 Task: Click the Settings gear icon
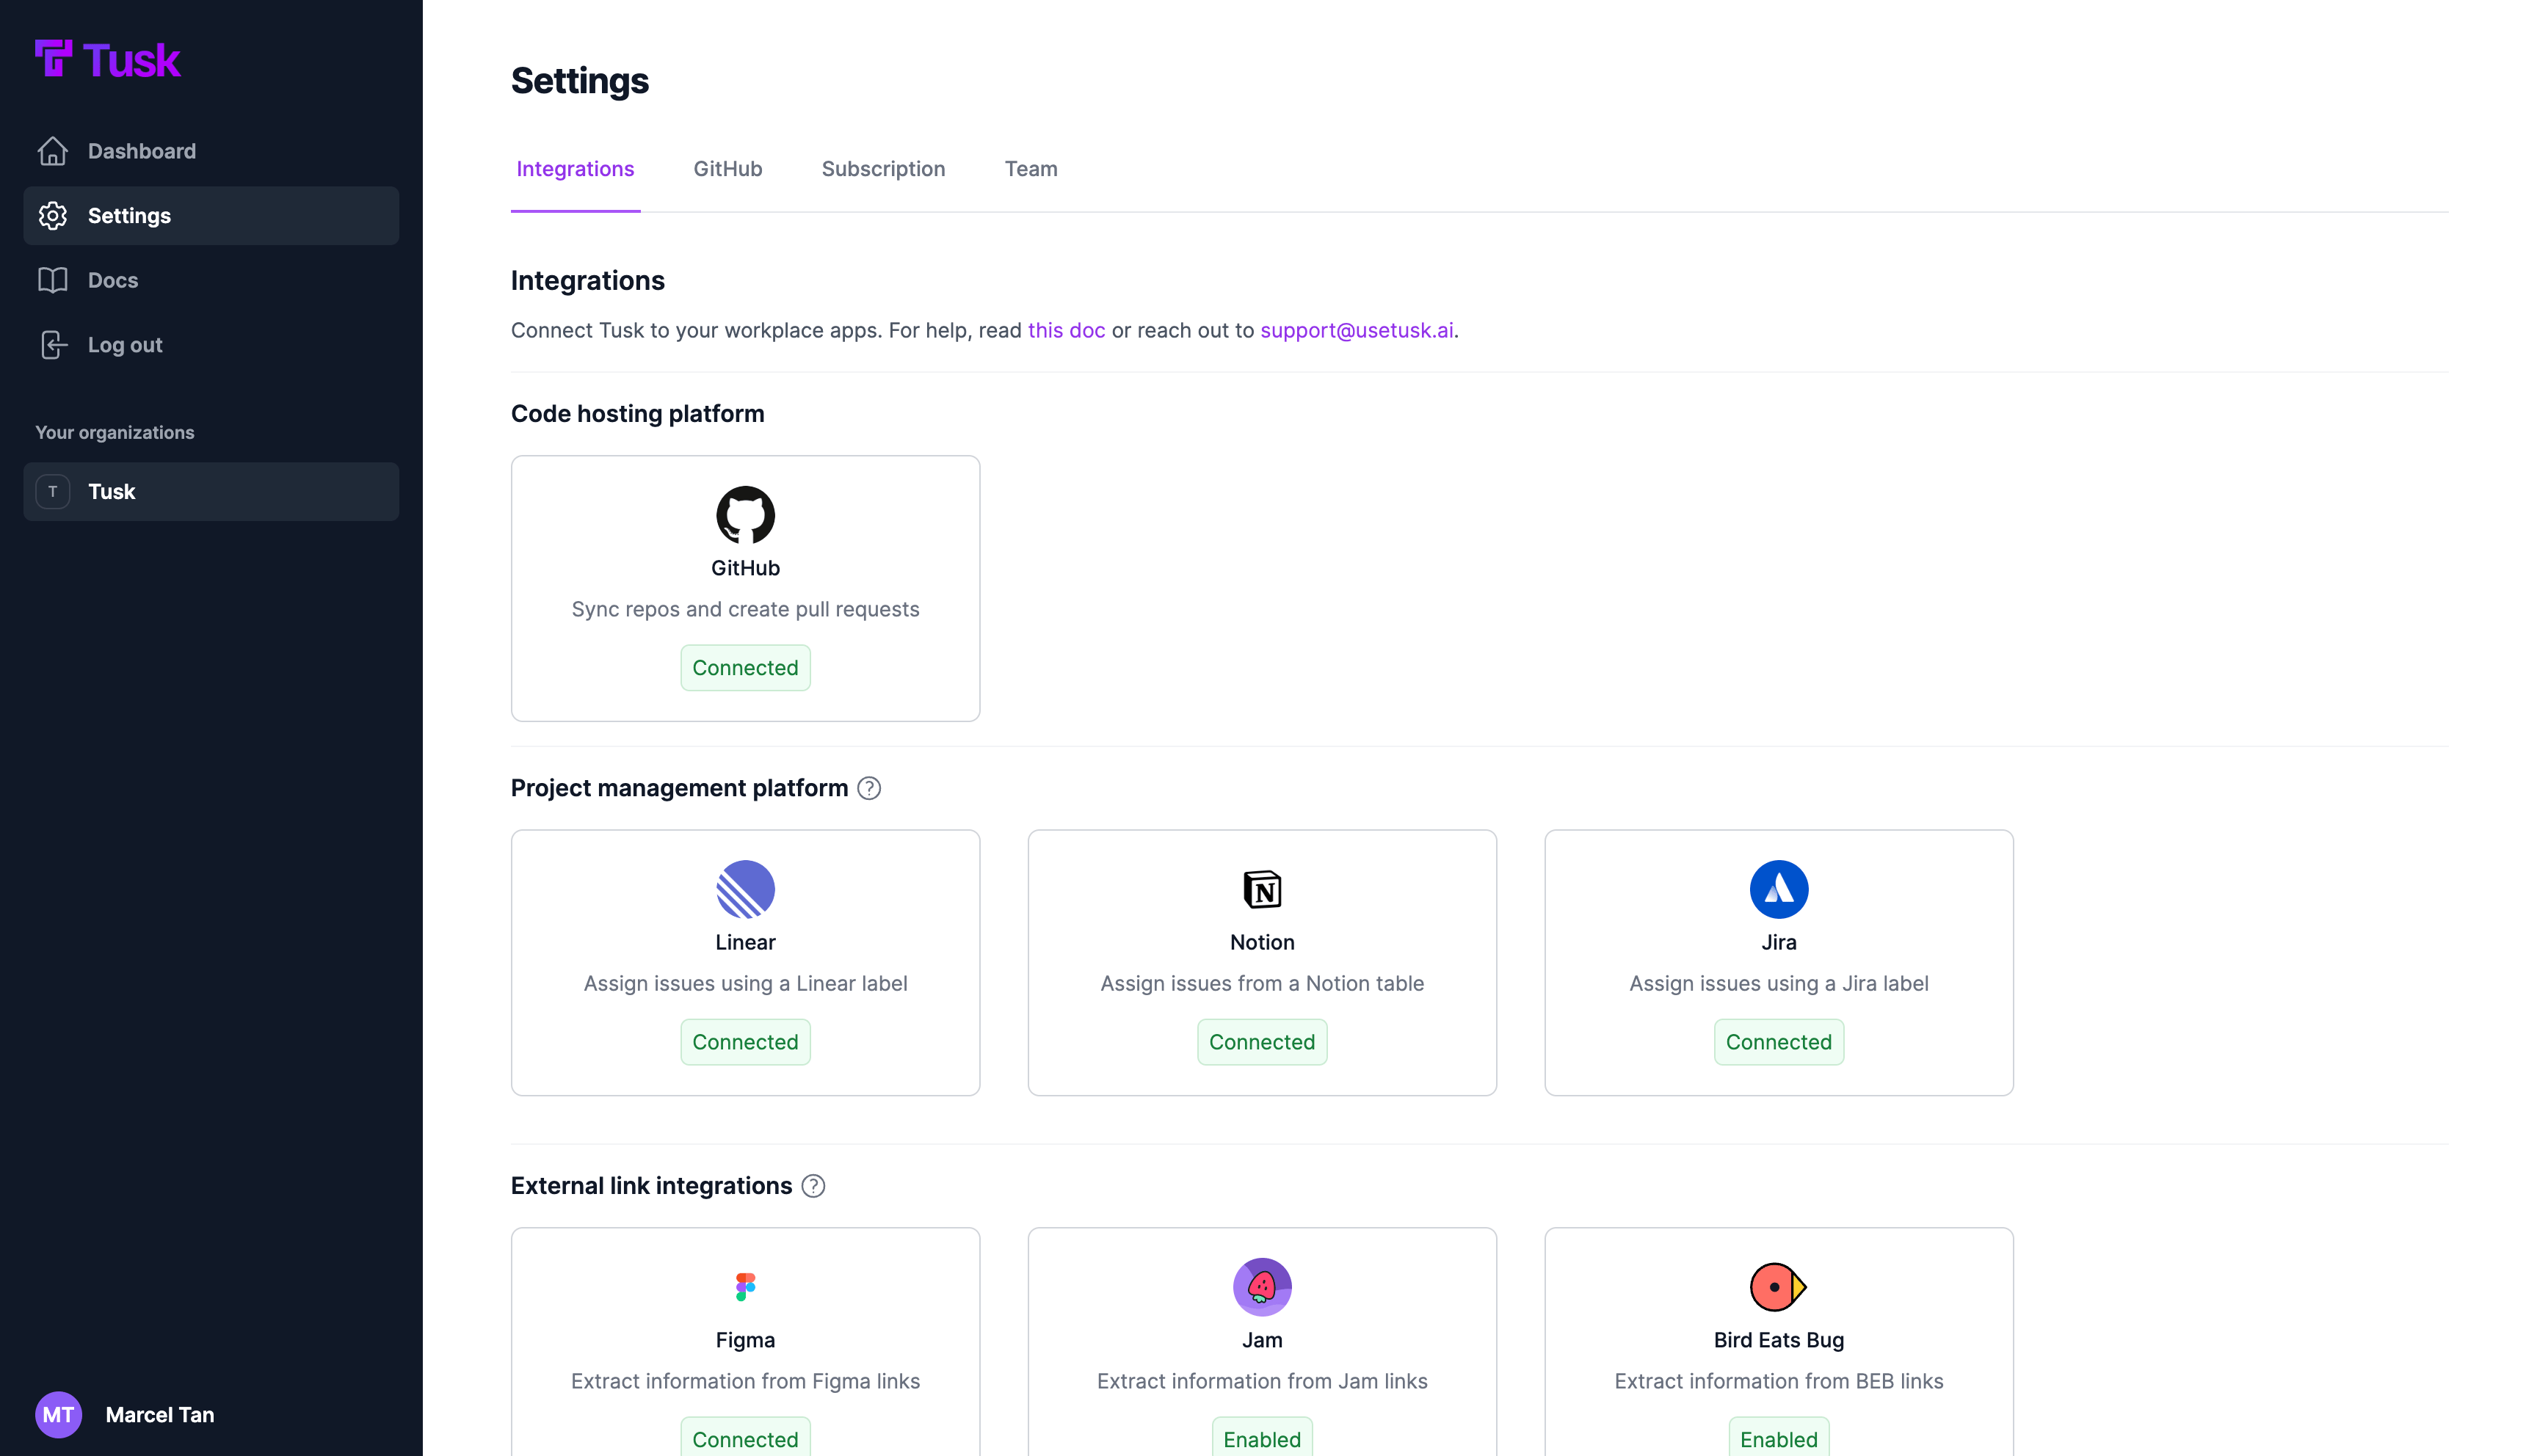tap(53, 216)
